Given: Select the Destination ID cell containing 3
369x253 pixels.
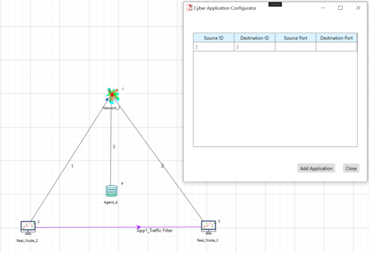Looking at the screenshot, I should click(x=254, y=47).
